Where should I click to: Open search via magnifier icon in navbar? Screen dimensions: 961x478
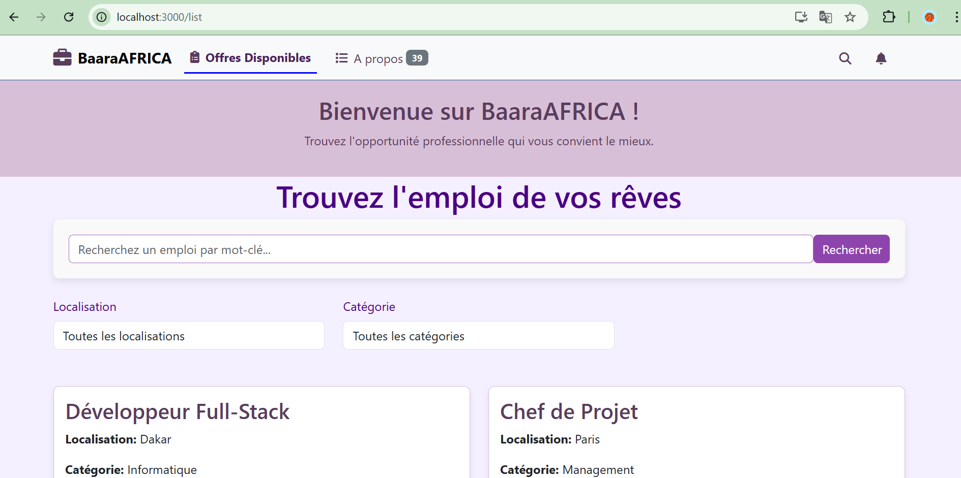[845, 58]
